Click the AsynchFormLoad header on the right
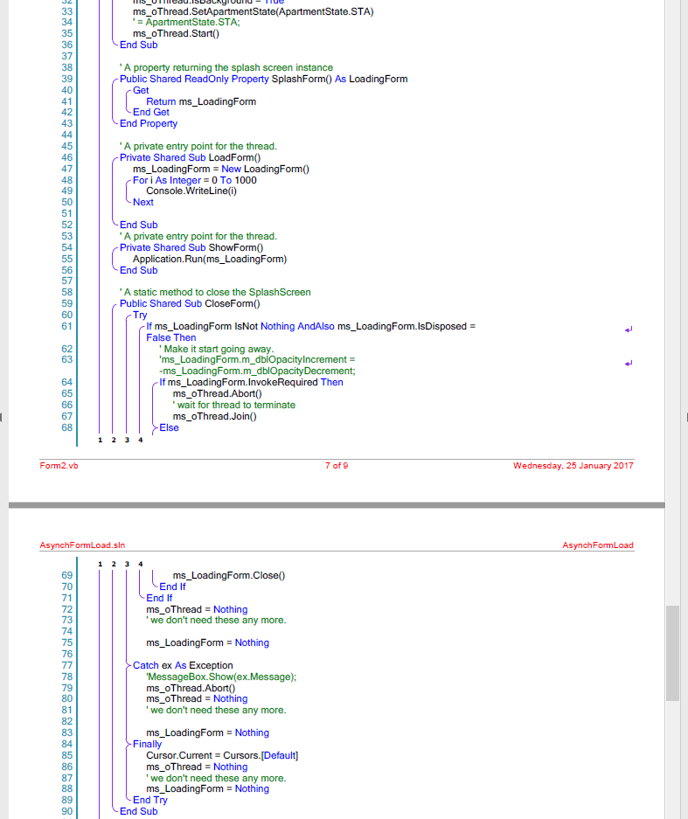688x819 pixels. point(598,545)
